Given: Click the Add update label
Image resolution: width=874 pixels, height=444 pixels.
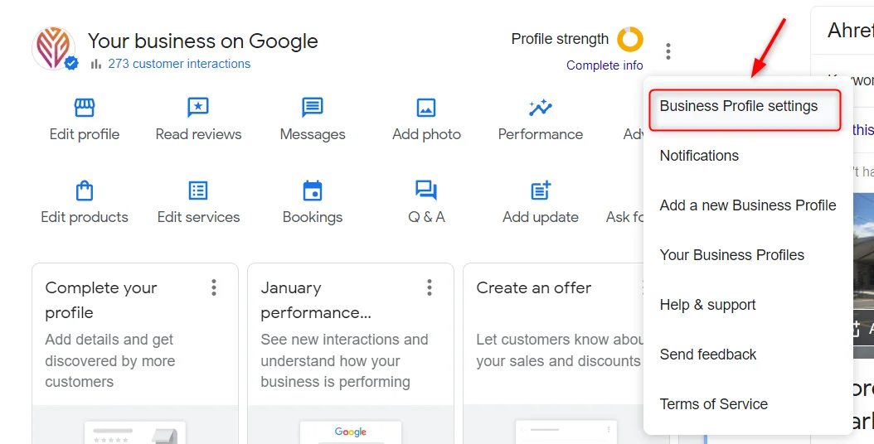Looking at the screenshot, I should tap(540, 217).
